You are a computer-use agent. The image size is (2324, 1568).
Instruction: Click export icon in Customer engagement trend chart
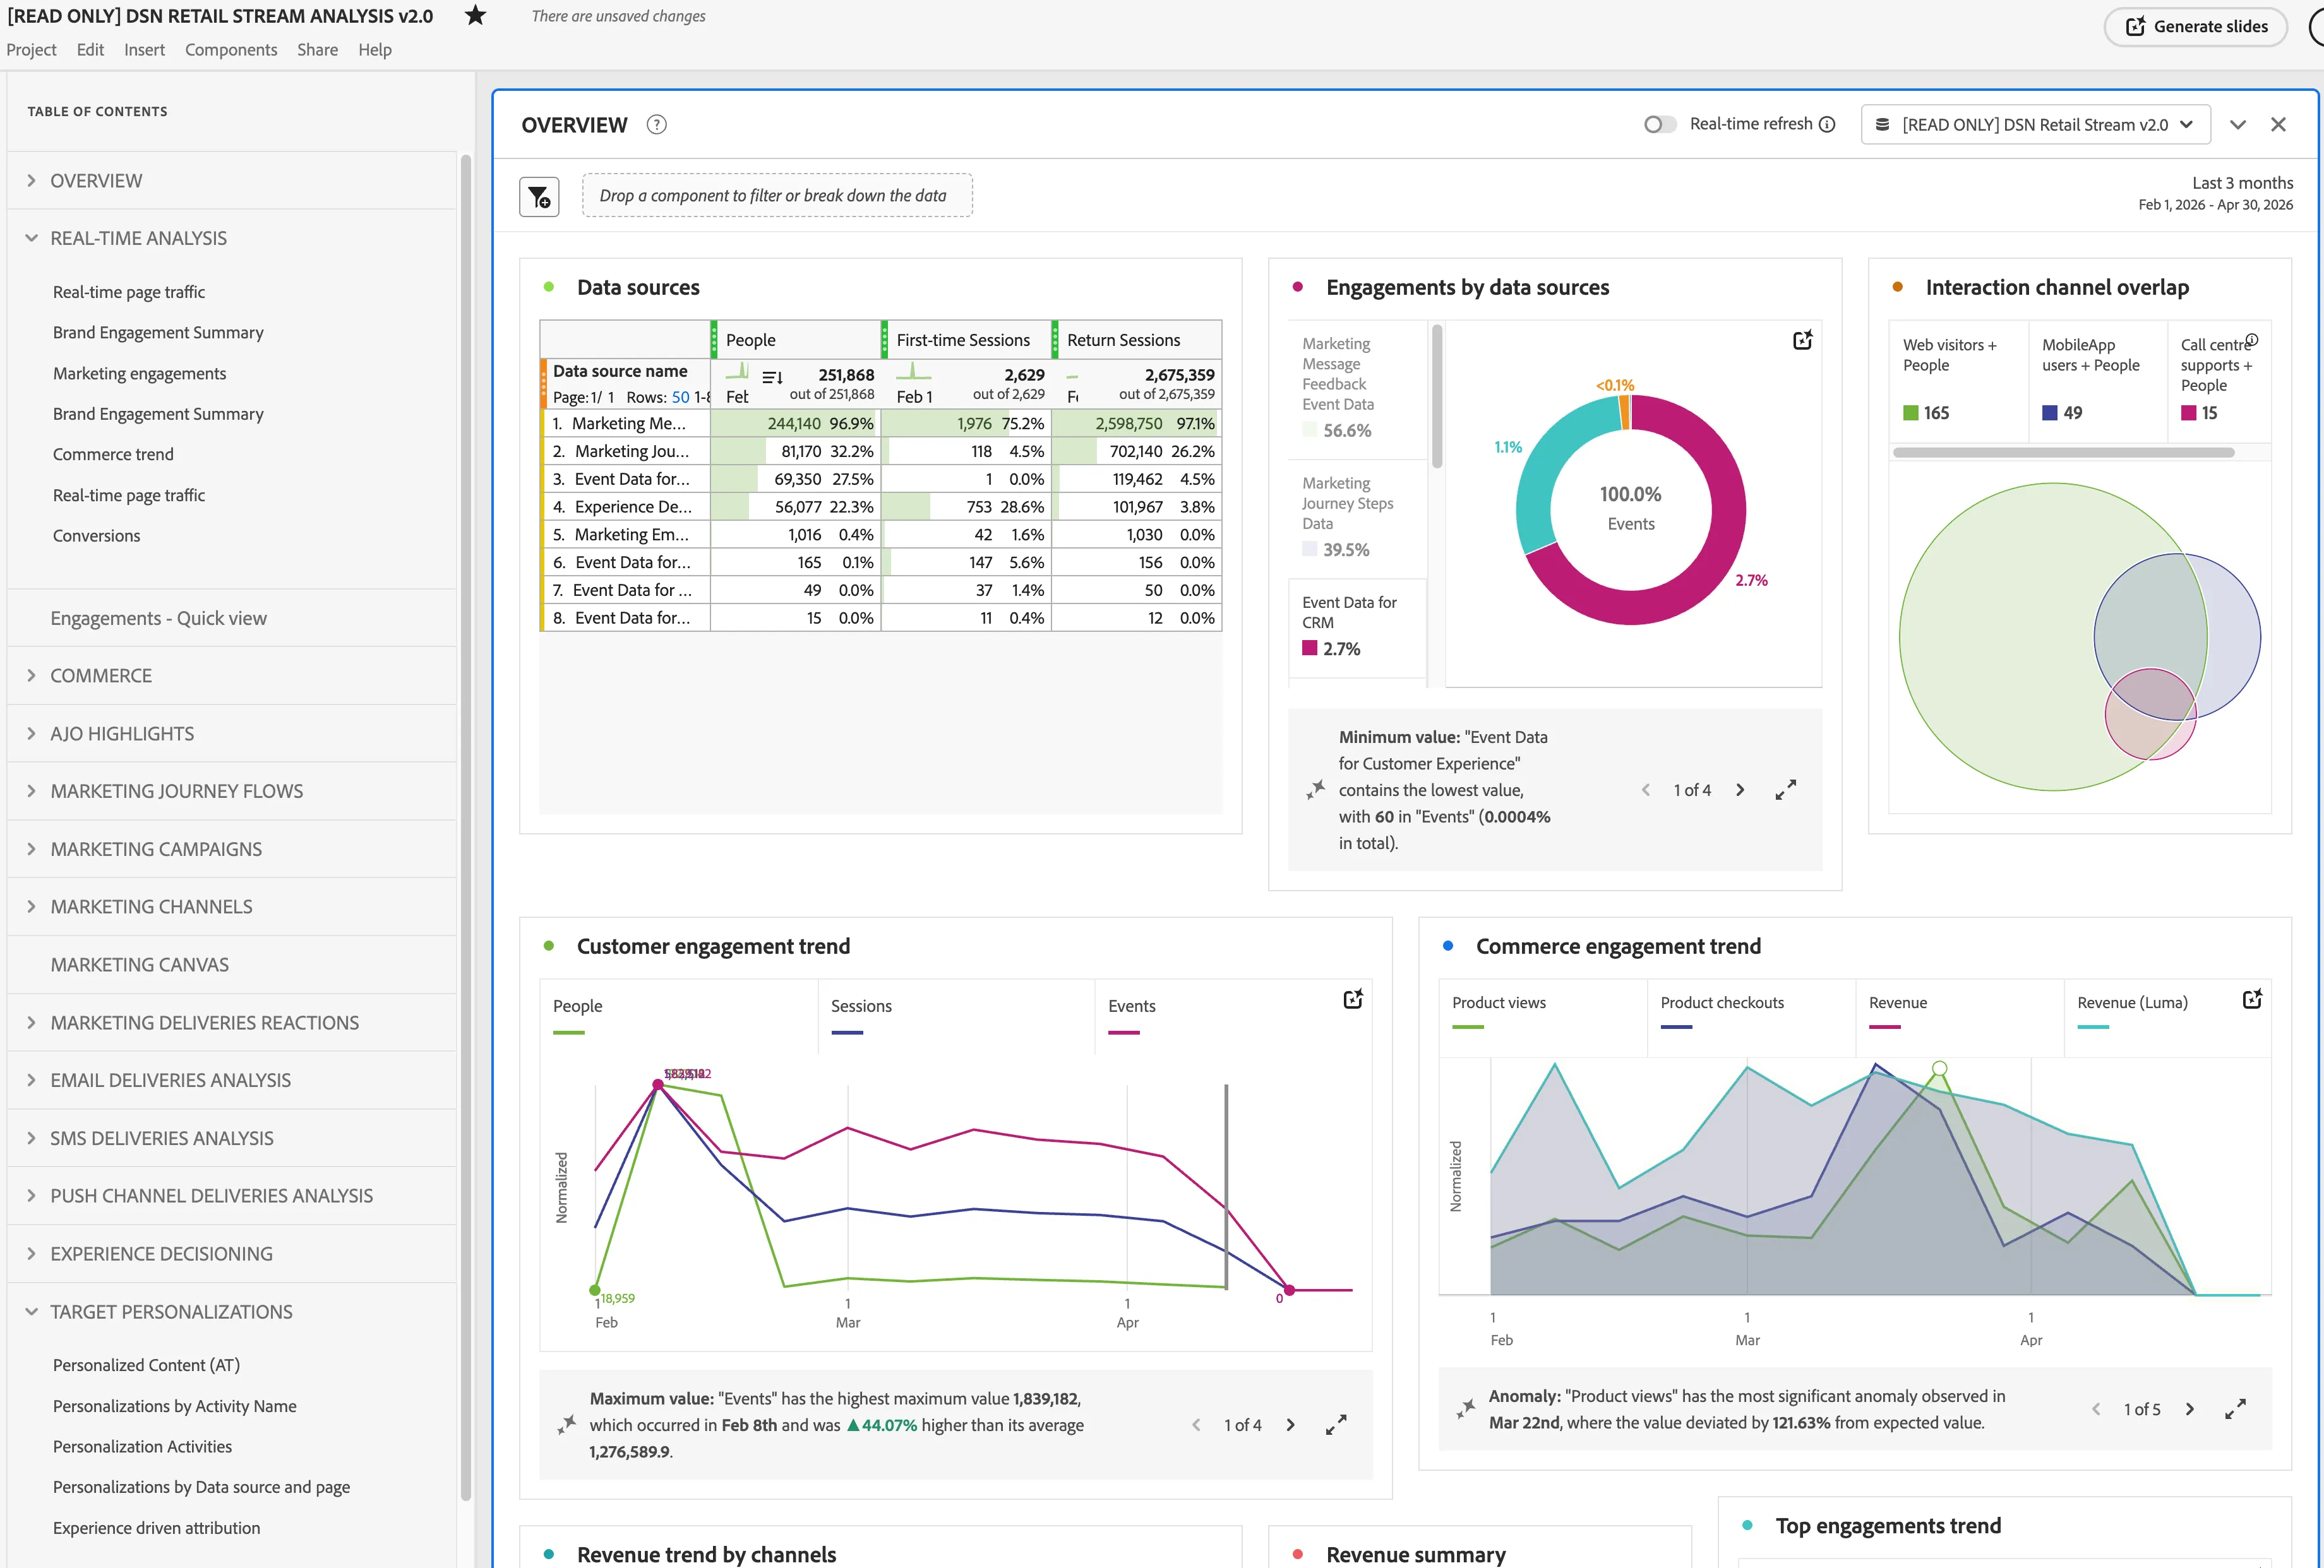click(1353, 999)
